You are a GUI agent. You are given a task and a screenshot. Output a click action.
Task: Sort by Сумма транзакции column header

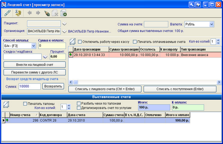124,49
